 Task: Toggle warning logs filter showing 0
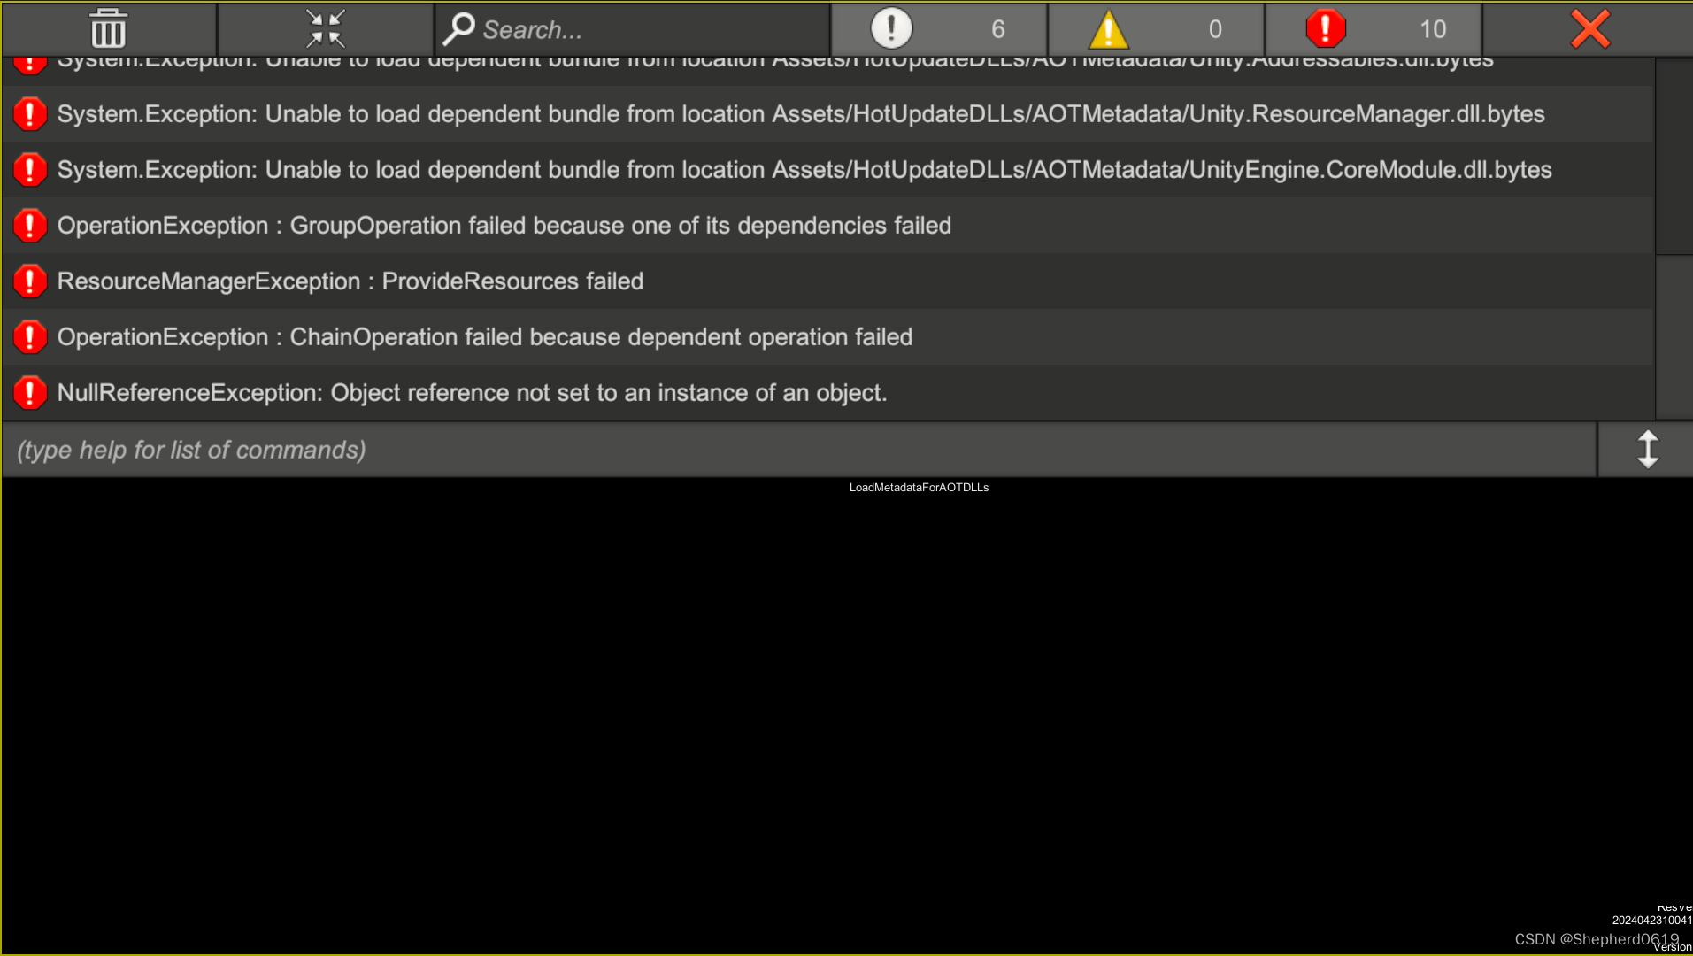click(1156, 29)
